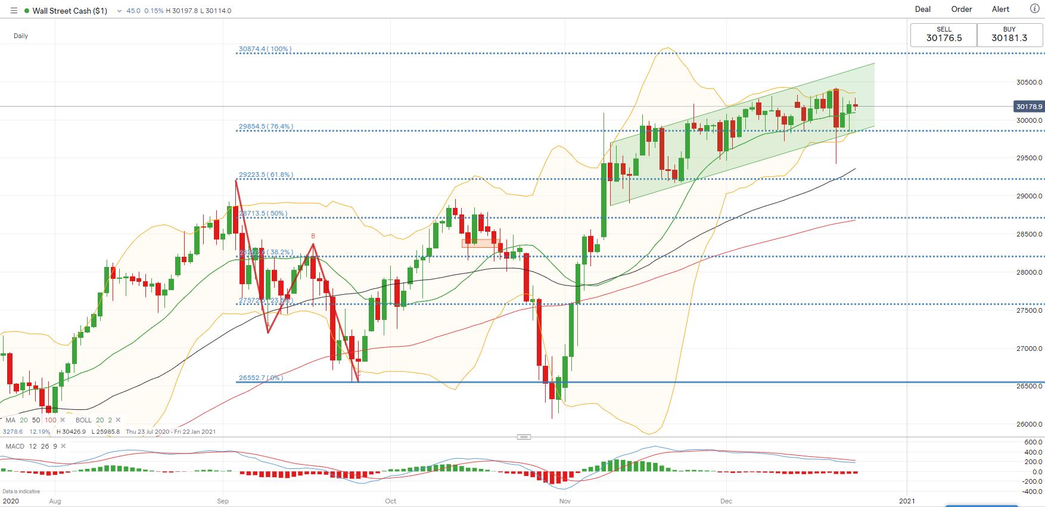Select the 28713.5 (50%) Fibonacci level label
Image resolution: width=1045 pixels, height=507 pixels.
coord(263,213)
